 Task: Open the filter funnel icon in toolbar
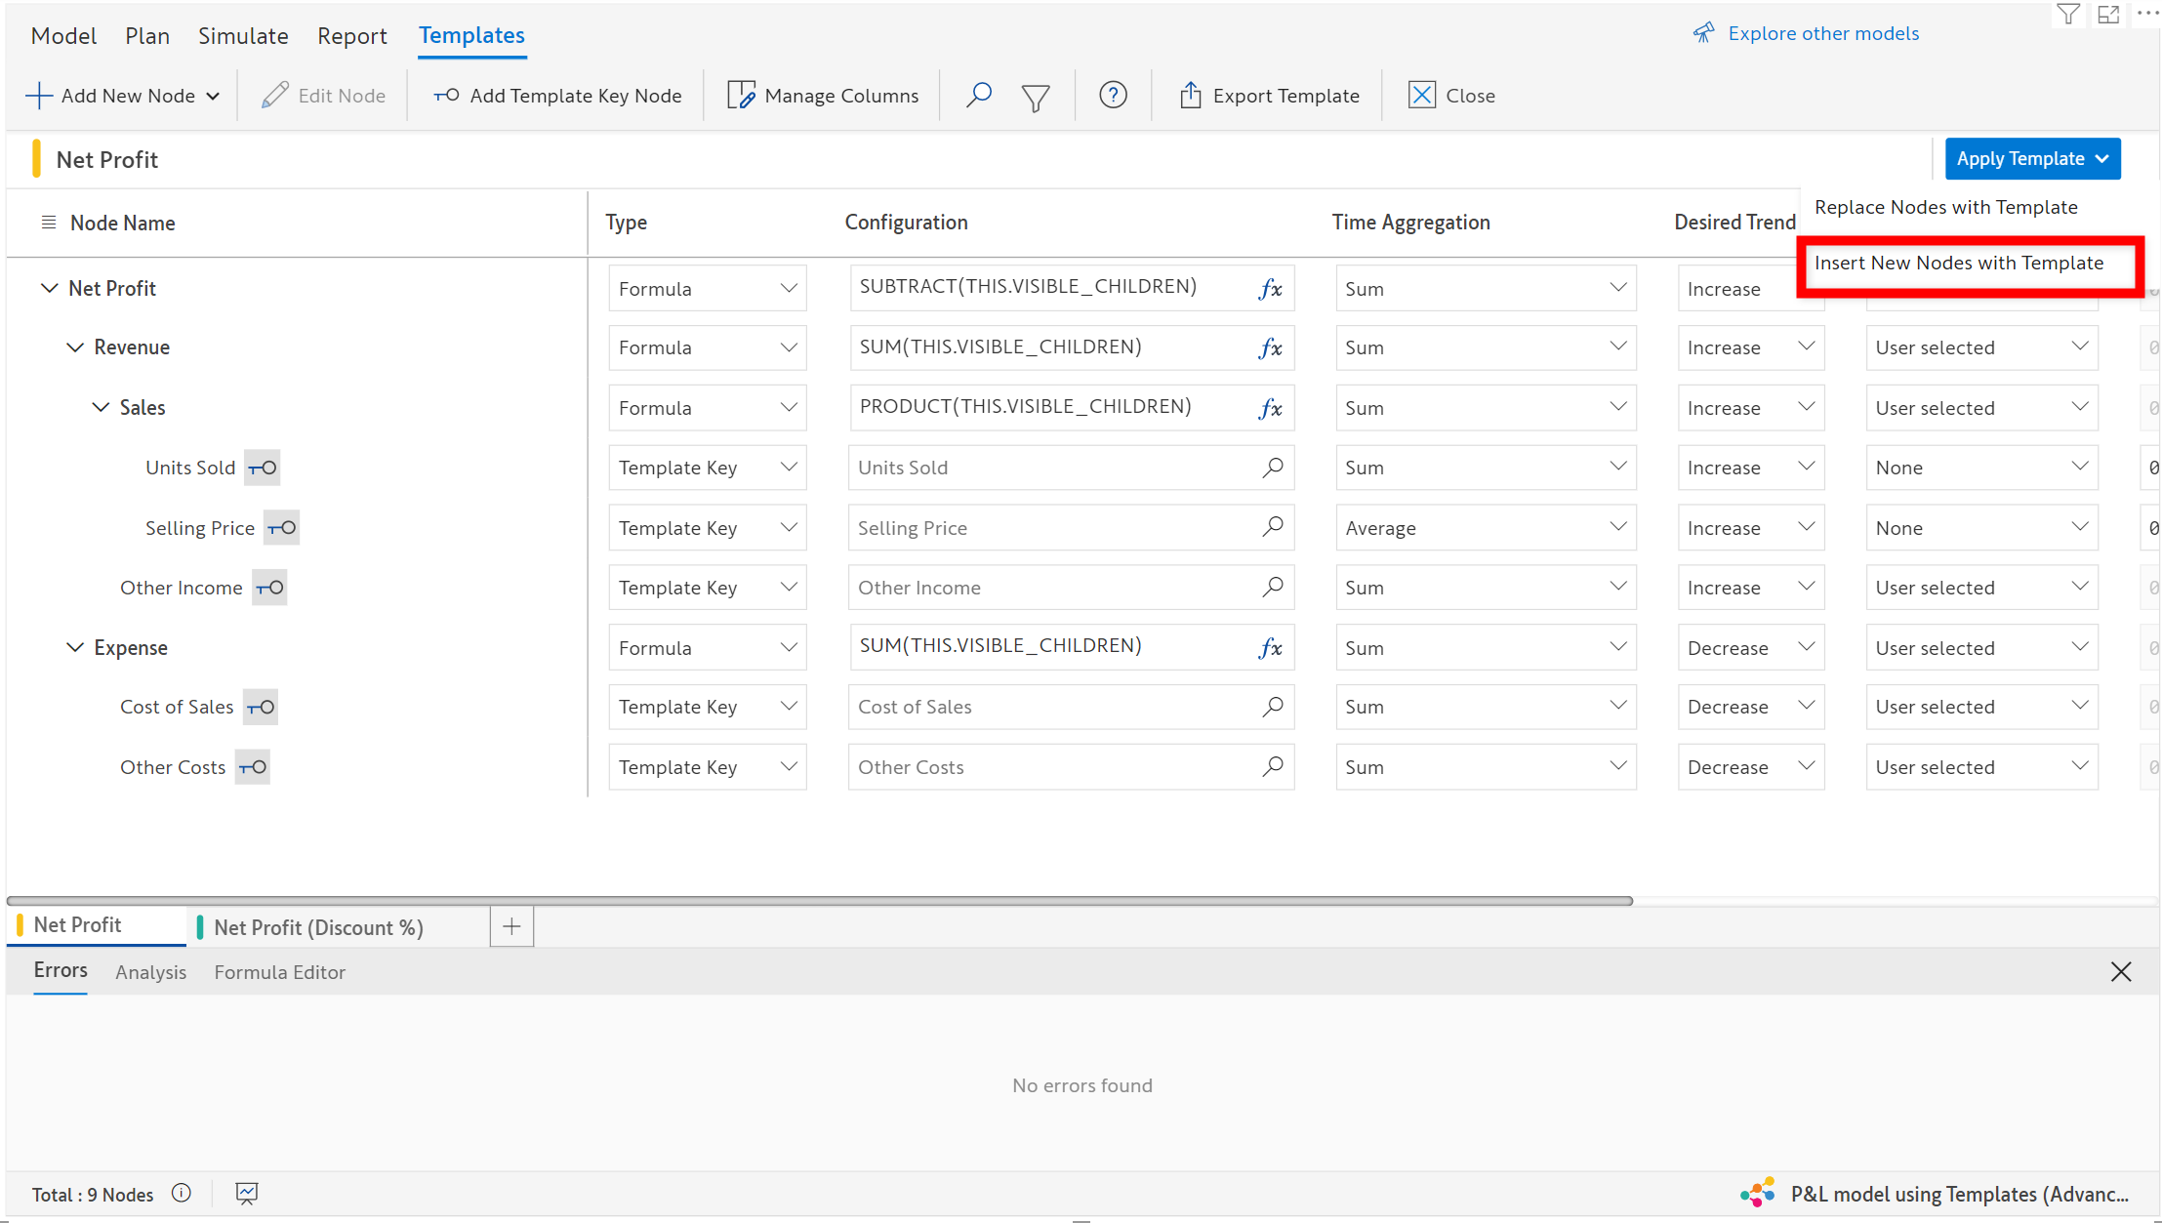(x=1035, y=97)
